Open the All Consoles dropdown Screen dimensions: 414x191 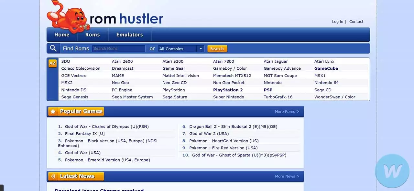tap(181, 49)
